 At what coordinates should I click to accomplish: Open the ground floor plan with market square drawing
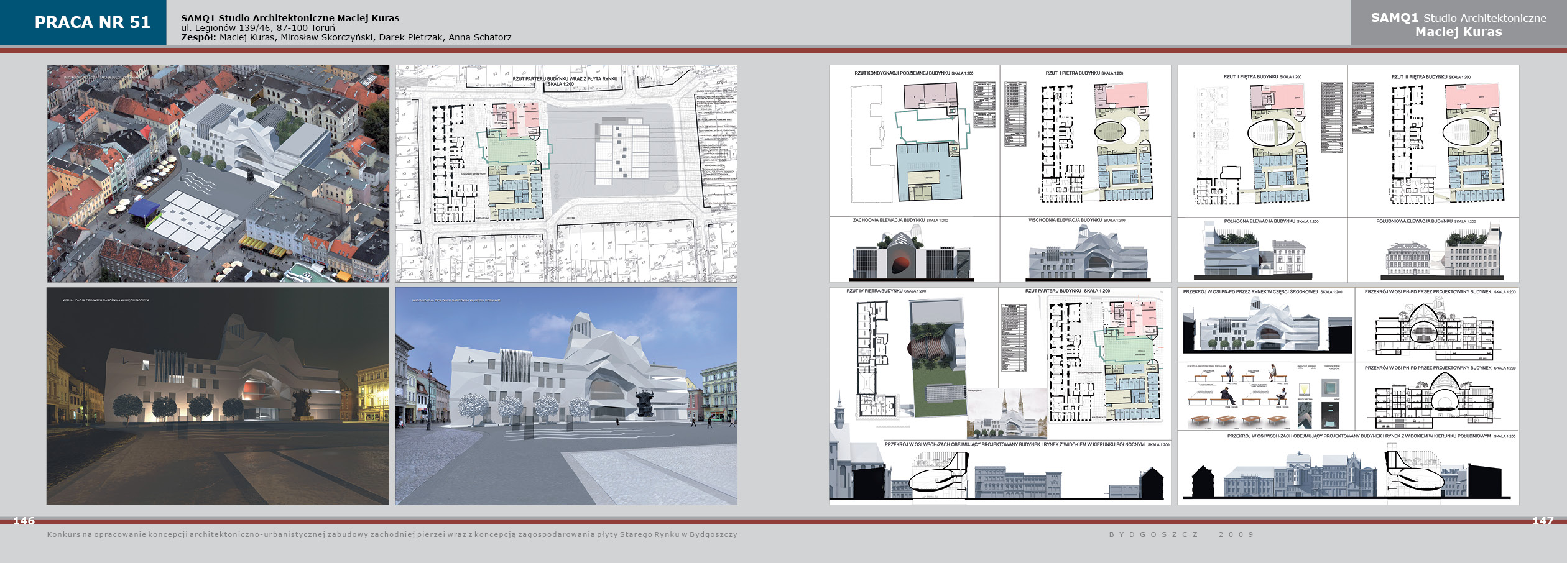pyautogui.click(x=566, y=173)
